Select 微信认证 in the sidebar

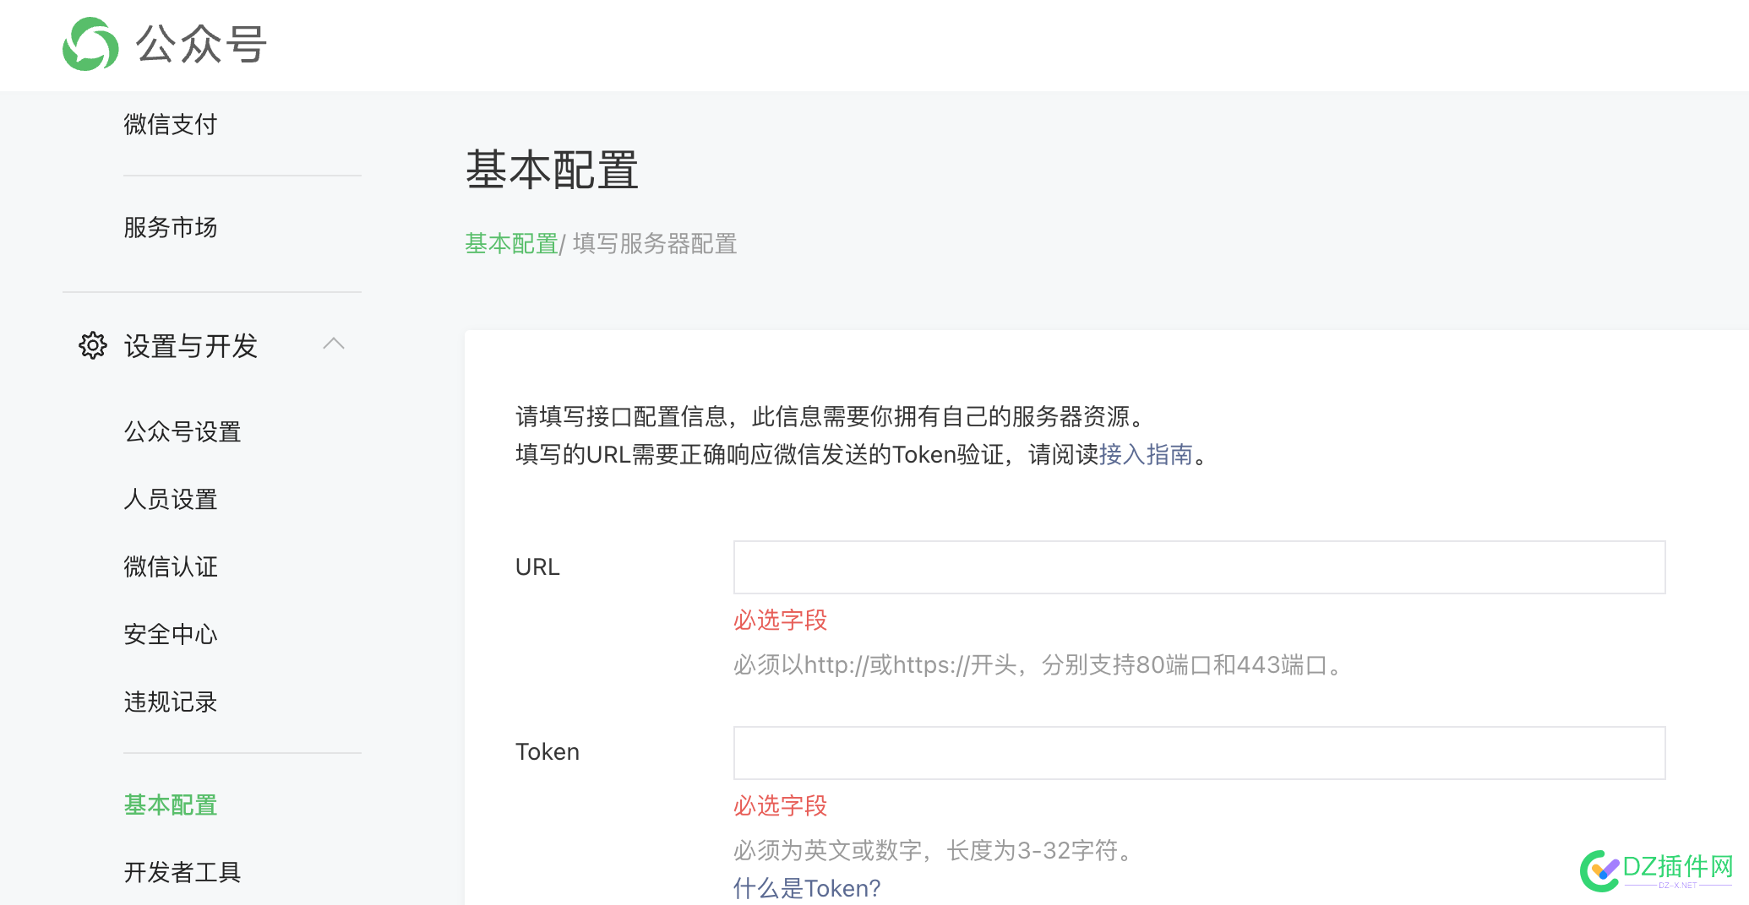coord(171,566)
